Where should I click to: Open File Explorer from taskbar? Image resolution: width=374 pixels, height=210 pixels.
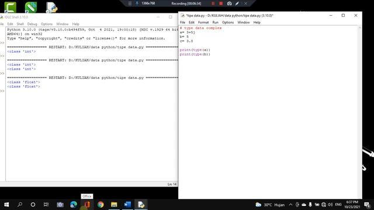pyautogui.click(x=114, y=205)
